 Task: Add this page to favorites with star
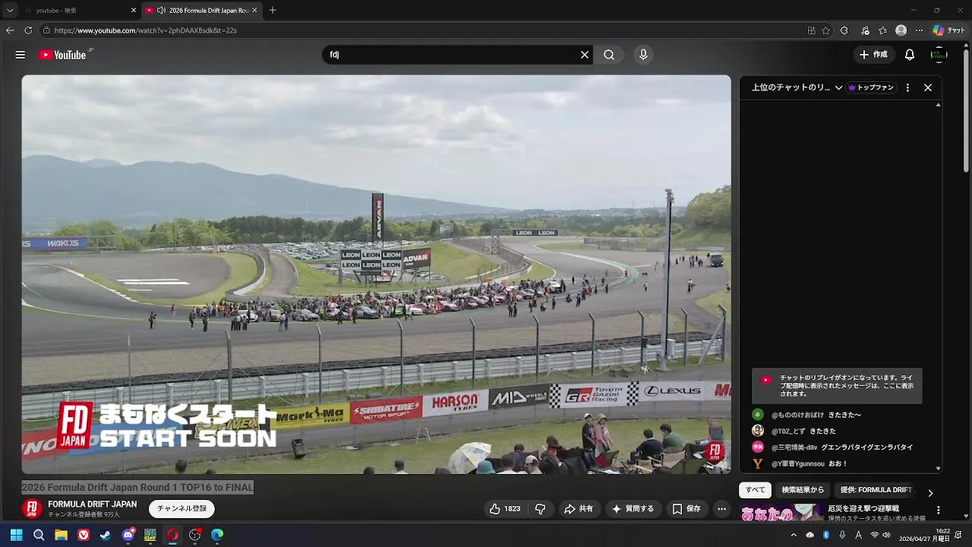click(x=826, y=30)
